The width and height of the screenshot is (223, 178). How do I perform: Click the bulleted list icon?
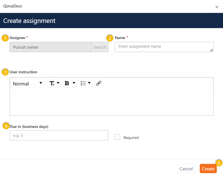click(83, 83)
